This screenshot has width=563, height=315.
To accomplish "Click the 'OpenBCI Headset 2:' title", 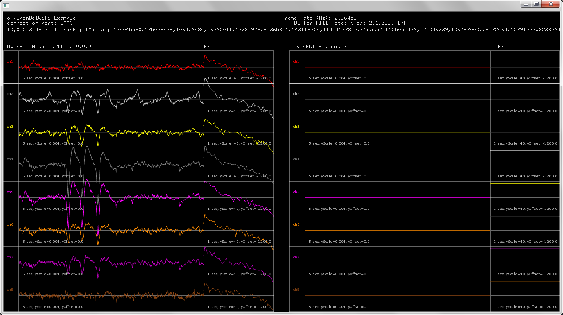I will point(321,47).
